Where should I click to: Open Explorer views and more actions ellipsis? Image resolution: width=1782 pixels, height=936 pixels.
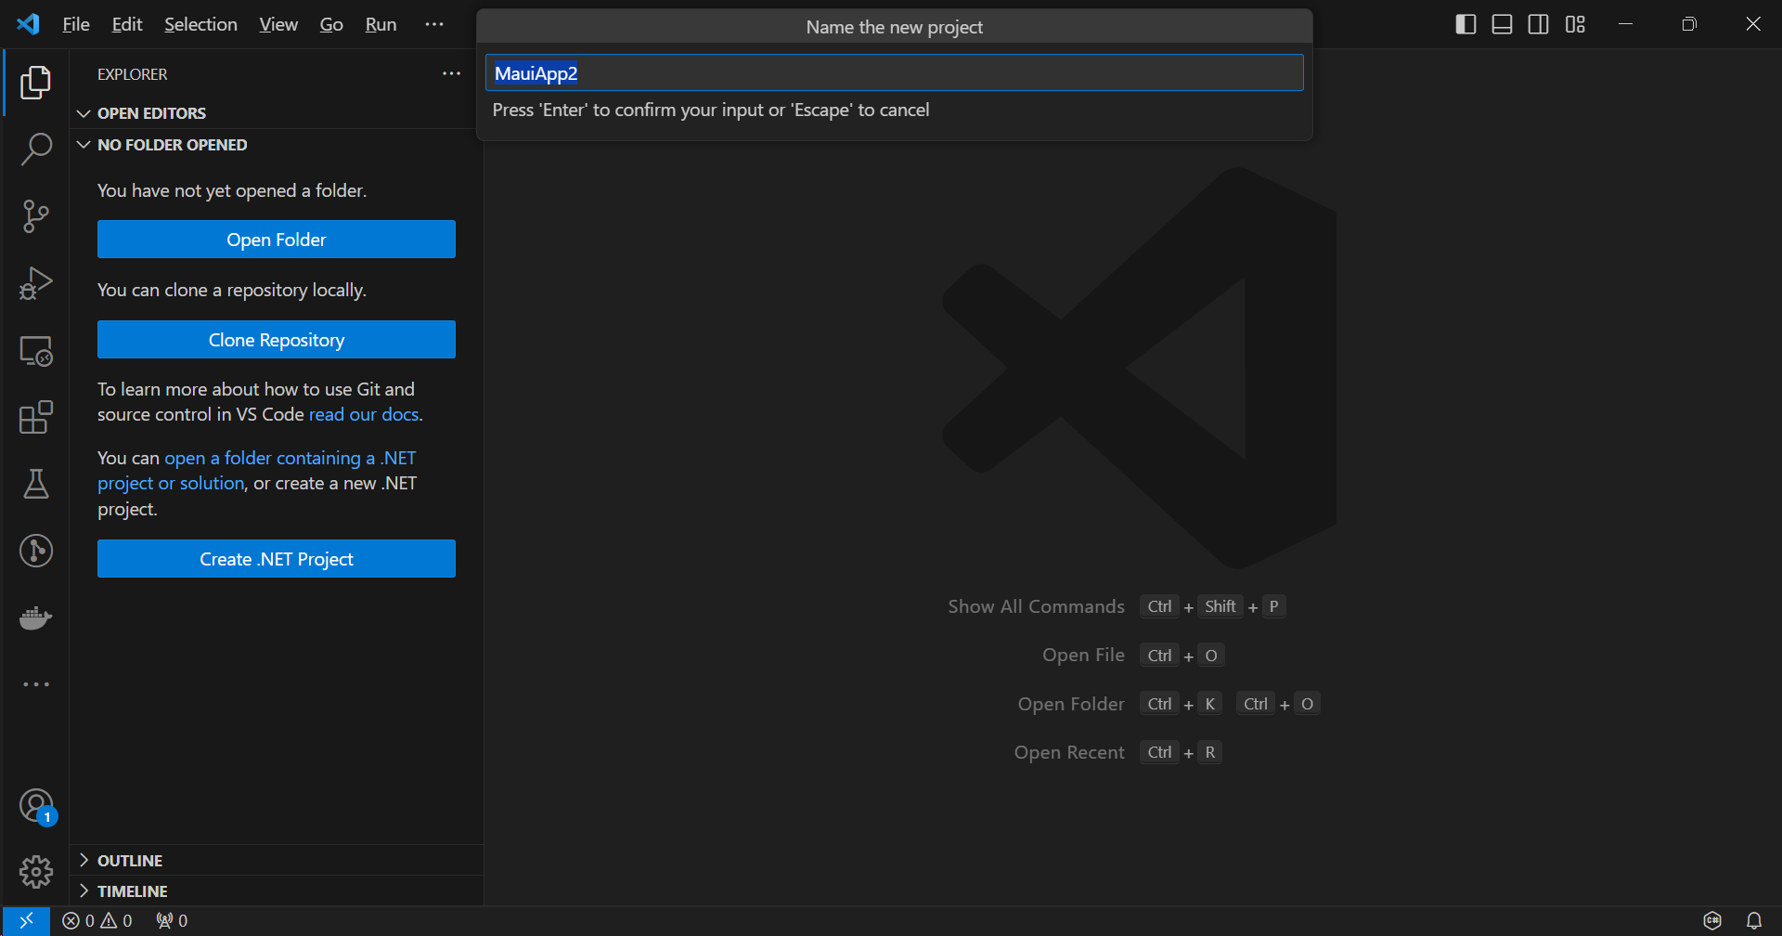451,73
